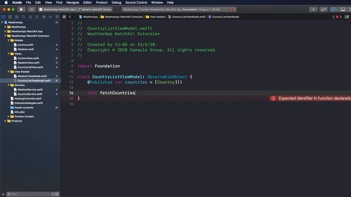Open WeatherView.swift file
351x197 pixels.
tap(29, 62)
